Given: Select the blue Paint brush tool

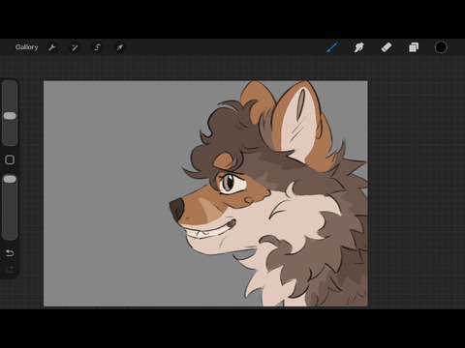Looking at the screenshot, I should pyautogui.click(x=332, y=47).
